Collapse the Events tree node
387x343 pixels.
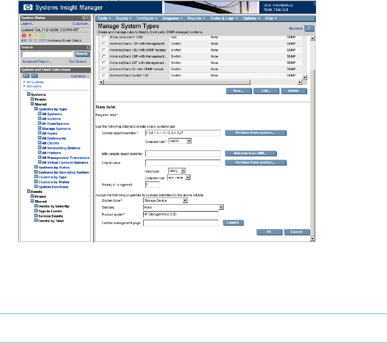[x=29, y=191]
